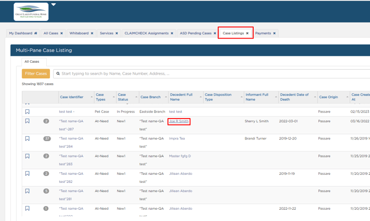Select the Eastside Branch cell
This screenshot has height=221, width=370.
[152, 112]
